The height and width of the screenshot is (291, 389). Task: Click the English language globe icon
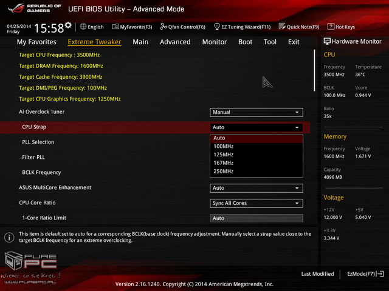tap(83, 27)
